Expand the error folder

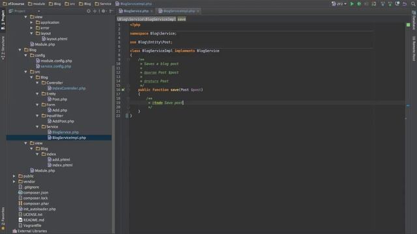pos(31,28)
